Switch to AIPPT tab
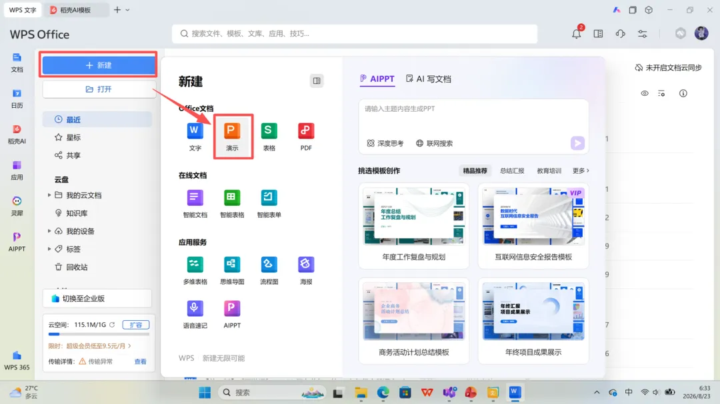720x404 pixels. tap(377, 79)
